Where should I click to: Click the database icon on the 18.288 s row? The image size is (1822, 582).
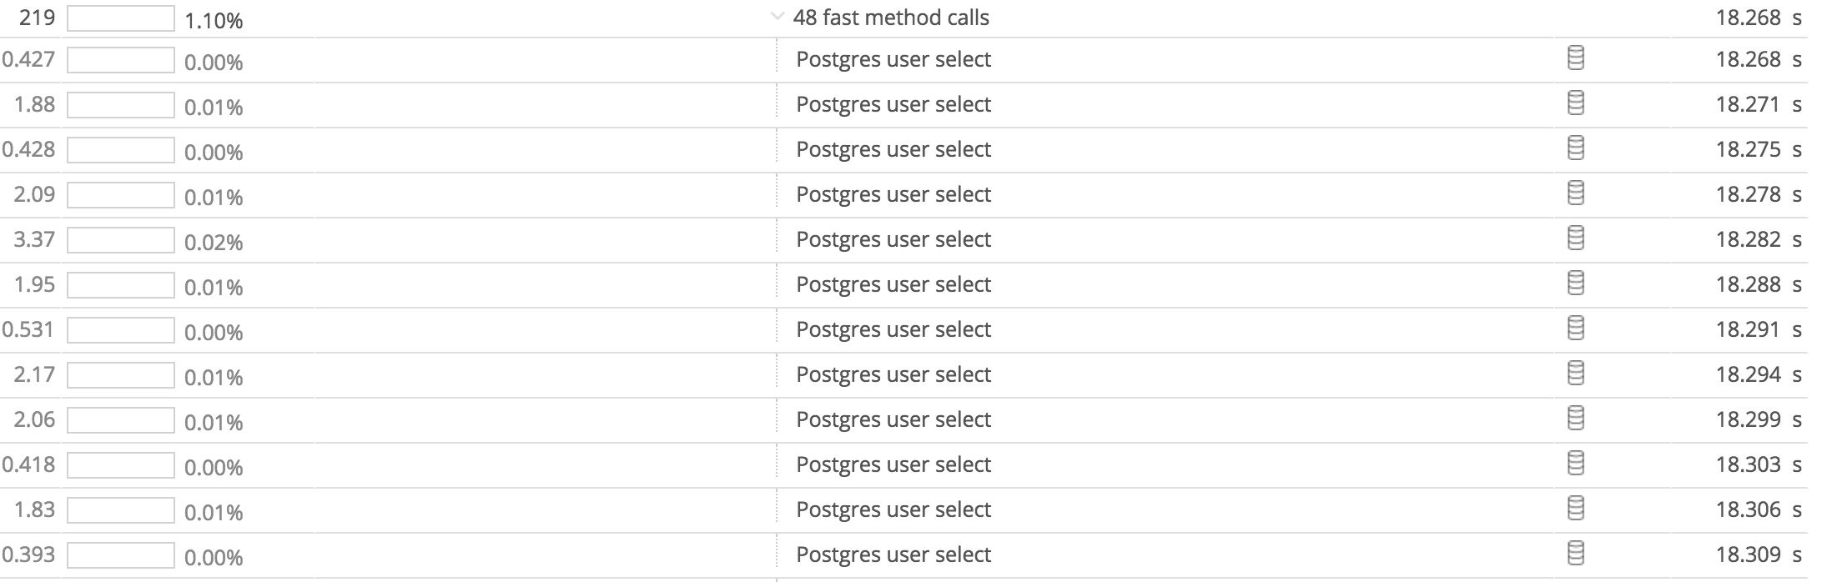(x=1574, y=284)
